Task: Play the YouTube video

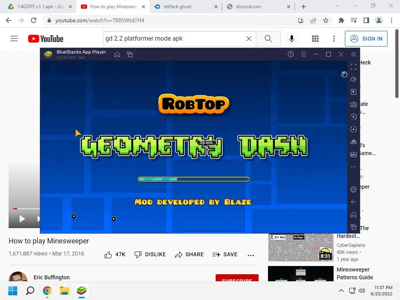Action: pos(22,219)
